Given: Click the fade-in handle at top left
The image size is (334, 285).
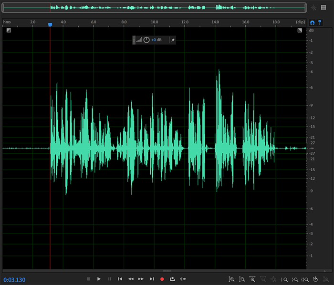Looking at the screenshot, I should point(9,30).
